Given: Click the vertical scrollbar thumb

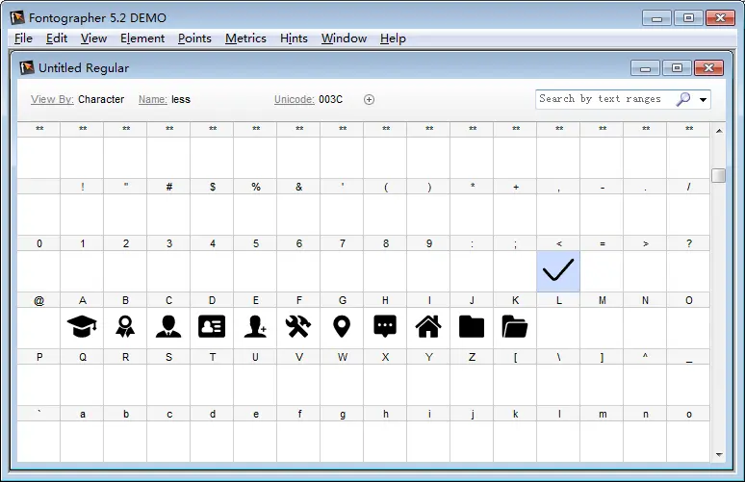Looking at the screenshot, I should point(719,175).
